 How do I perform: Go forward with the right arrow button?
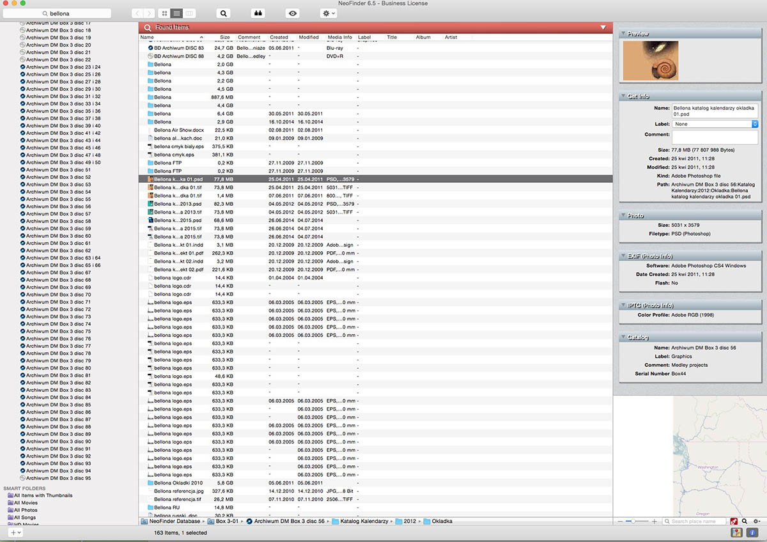pyautogui.click(x=149, y=13)
